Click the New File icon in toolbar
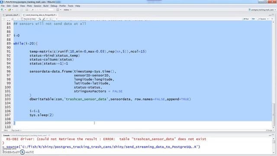 [x=2, y=10]
